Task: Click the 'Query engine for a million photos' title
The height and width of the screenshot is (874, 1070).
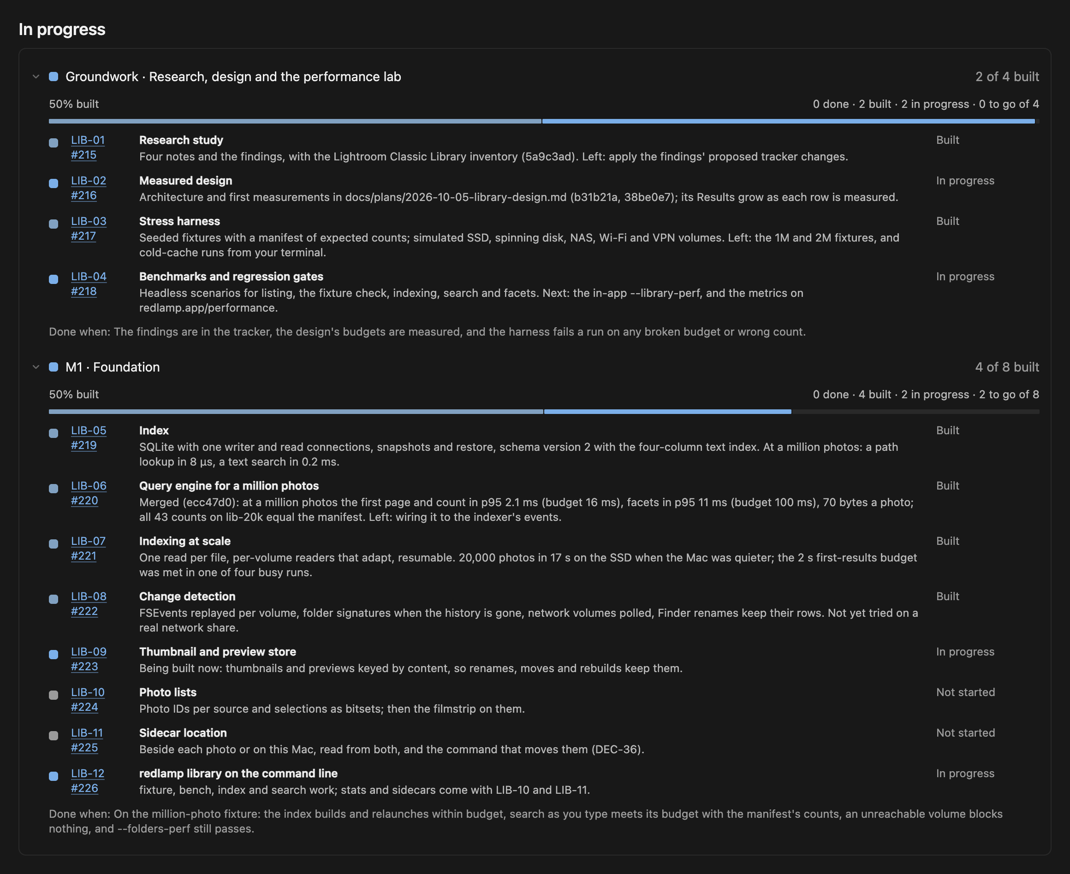Action: click(229, 486)
